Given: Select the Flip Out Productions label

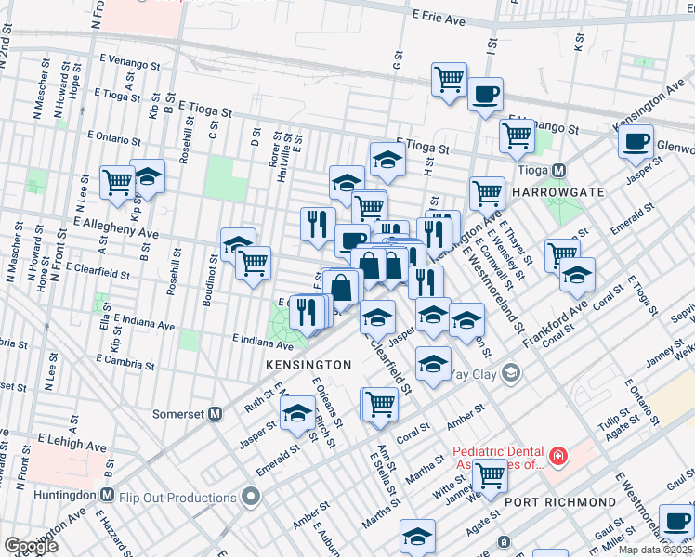Looking at the screenshot, I should click(177, 498).
